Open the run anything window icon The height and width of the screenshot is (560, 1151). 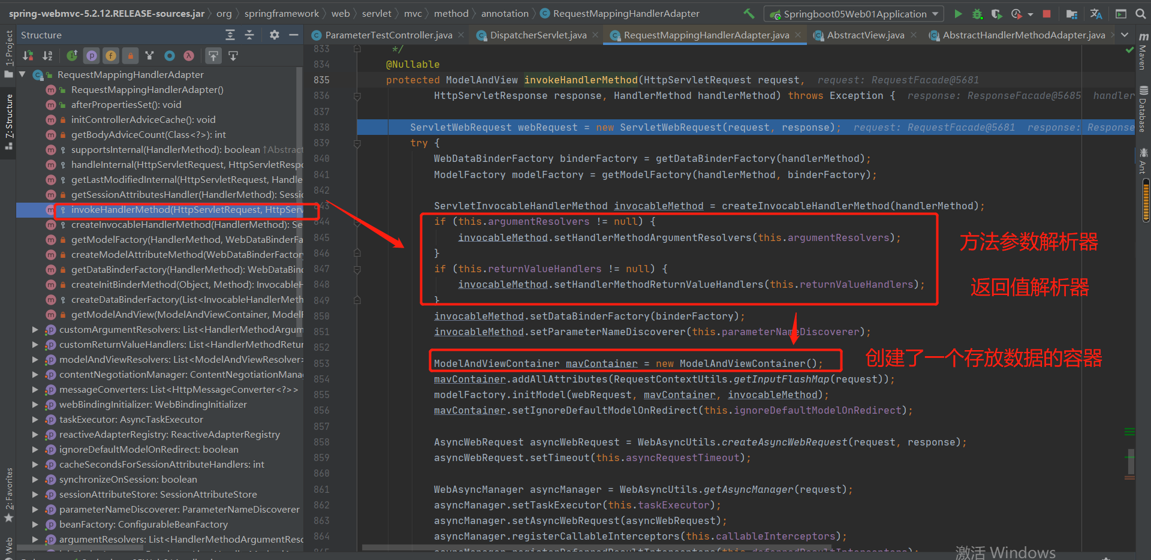(1120, 13)
